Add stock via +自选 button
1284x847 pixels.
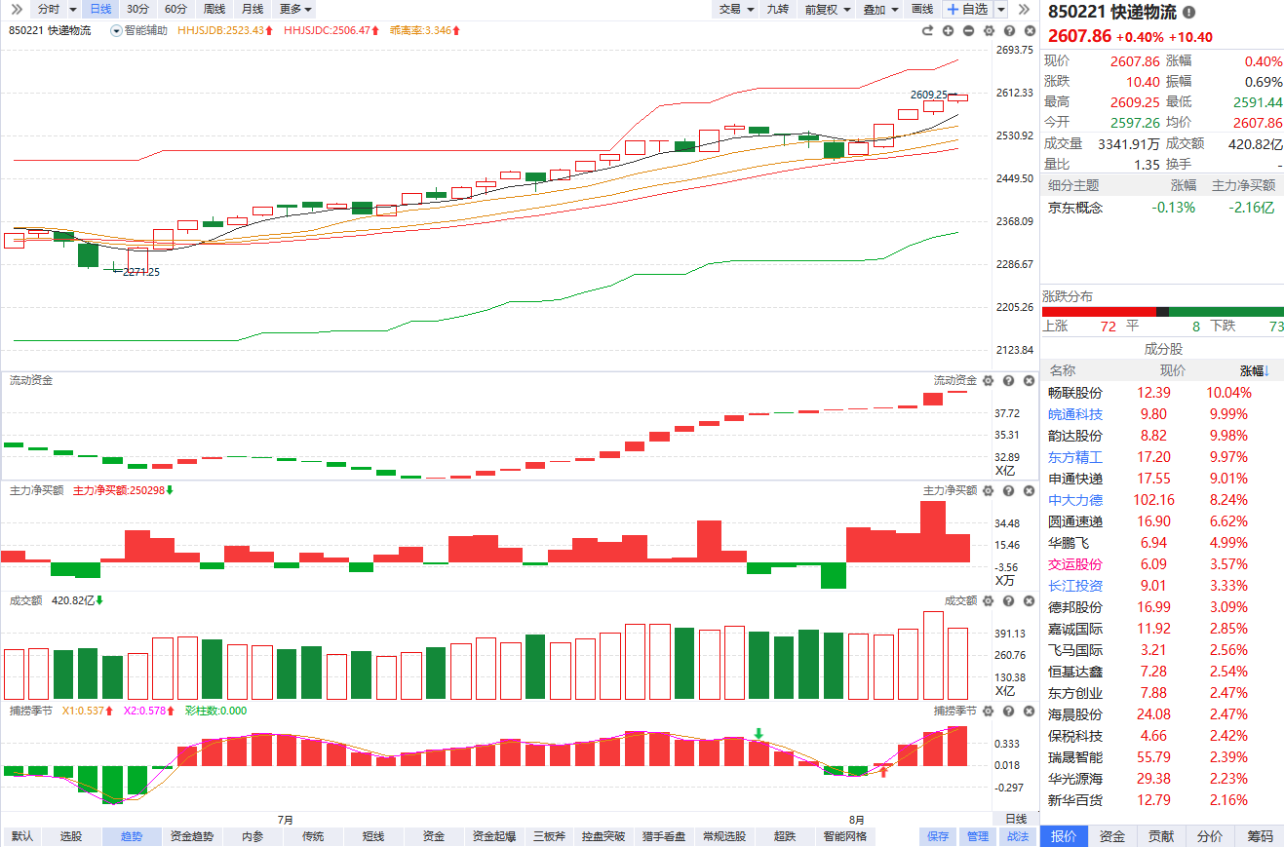coord(966,9)
